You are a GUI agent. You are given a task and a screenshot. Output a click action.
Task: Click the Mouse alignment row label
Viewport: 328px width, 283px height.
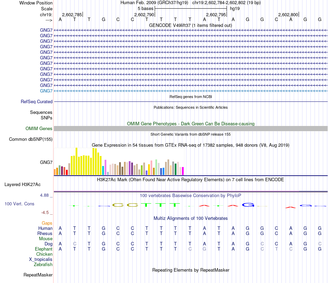point(46,239)
